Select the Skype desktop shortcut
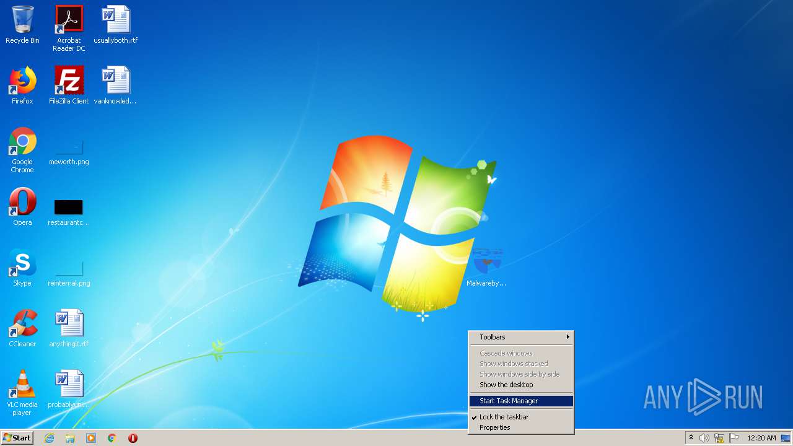Screen dimensions: 793x446 point(22,268)
